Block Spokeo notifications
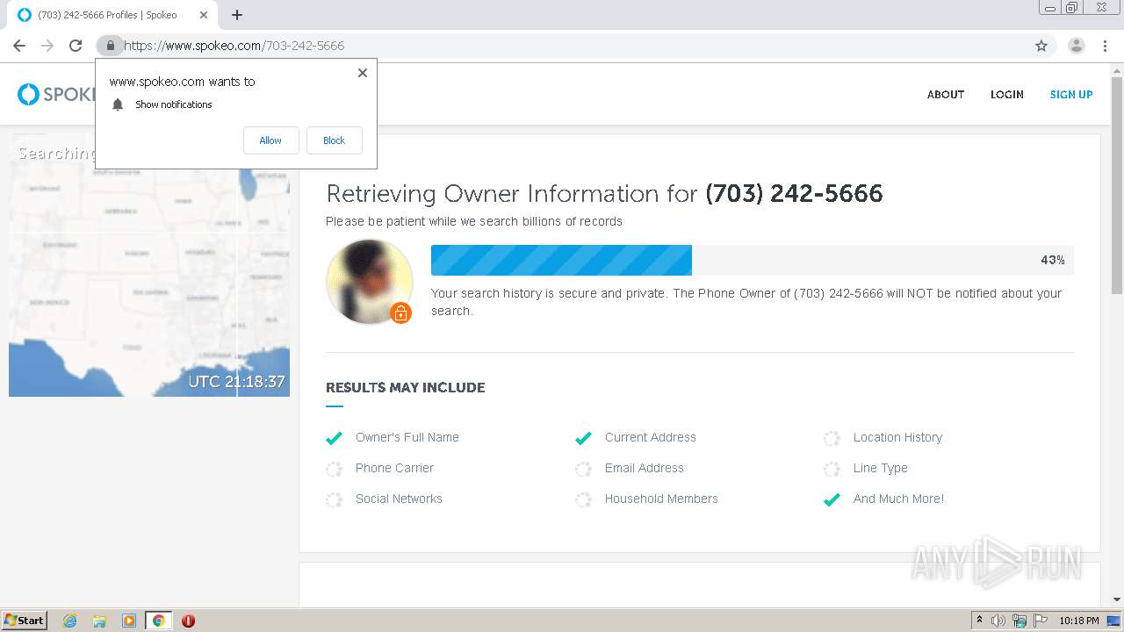Screen dimensions: 1124x632 coord(334,140)
